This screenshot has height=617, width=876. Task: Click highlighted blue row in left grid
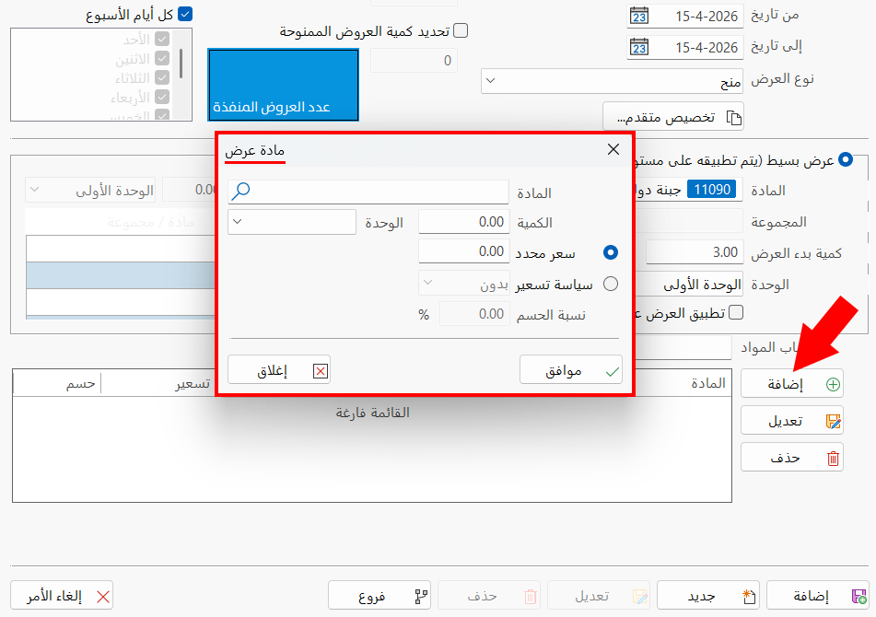[x=121, y=275]
